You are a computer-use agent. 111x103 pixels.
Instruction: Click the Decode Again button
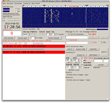(x=22, y=38)
